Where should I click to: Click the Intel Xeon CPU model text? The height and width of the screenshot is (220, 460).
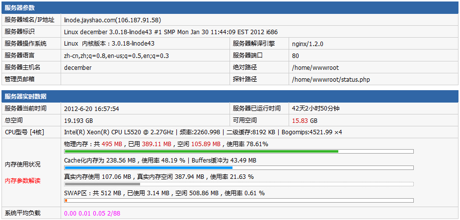tap(119, 132)
